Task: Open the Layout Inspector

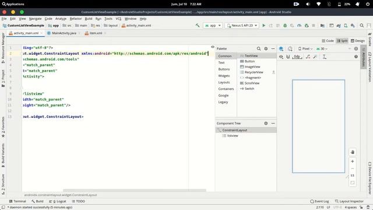Action: coord(349,201)
